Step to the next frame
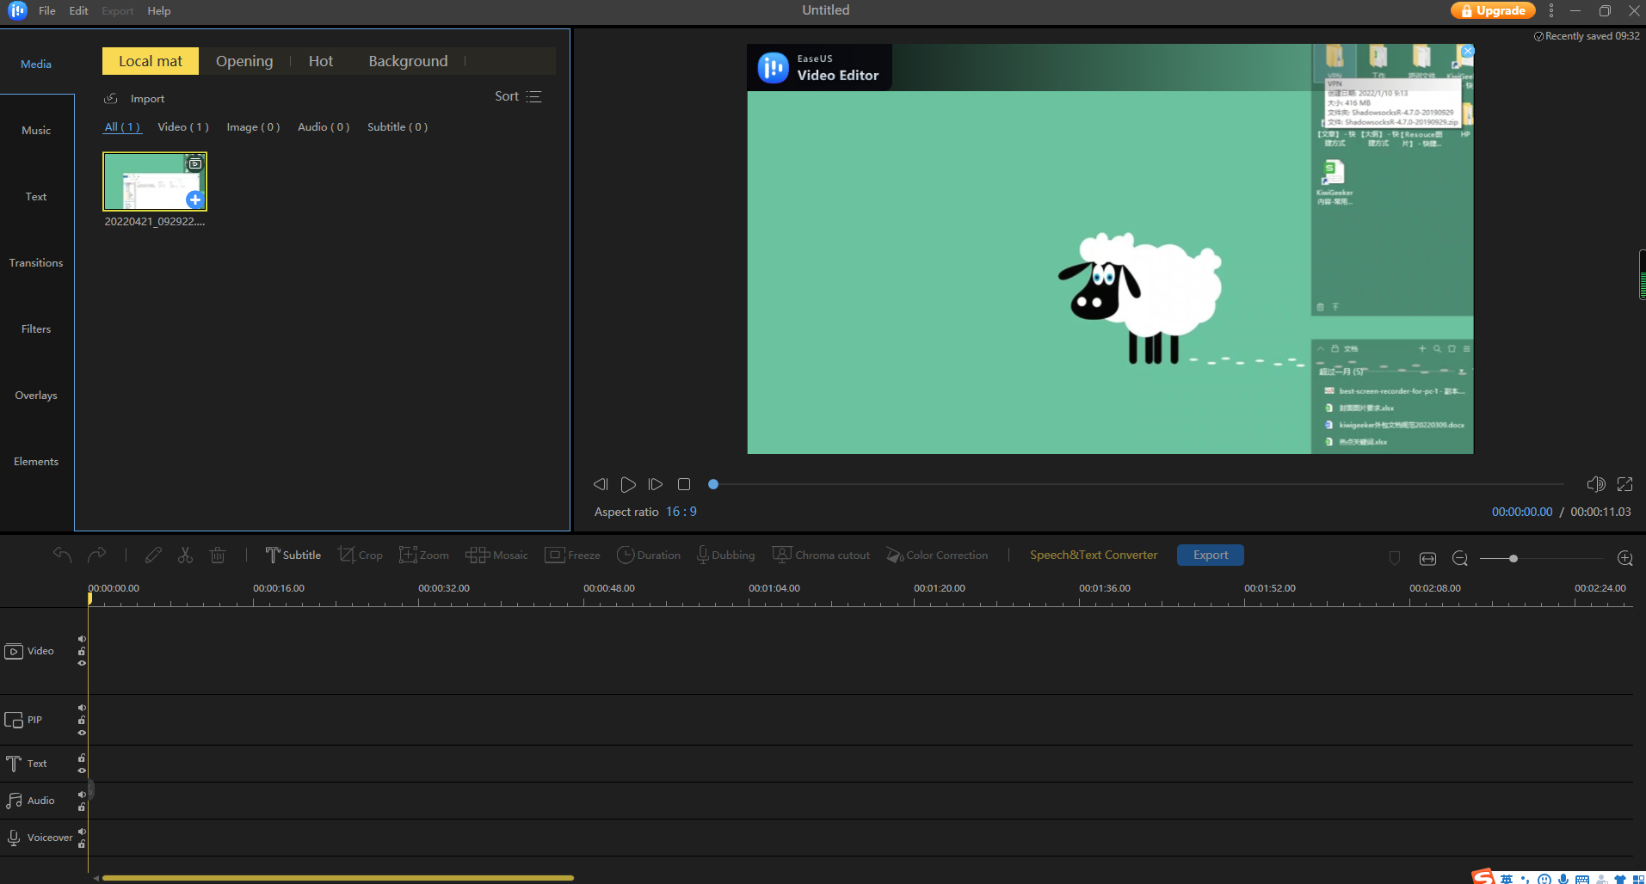 656,484
